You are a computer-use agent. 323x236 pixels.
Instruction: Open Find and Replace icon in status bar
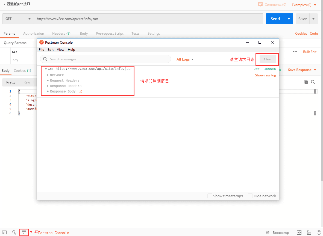(14, 232)
